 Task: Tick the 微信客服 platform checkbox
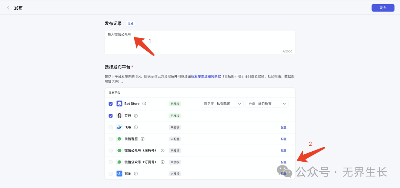click(x=110, y=139)
